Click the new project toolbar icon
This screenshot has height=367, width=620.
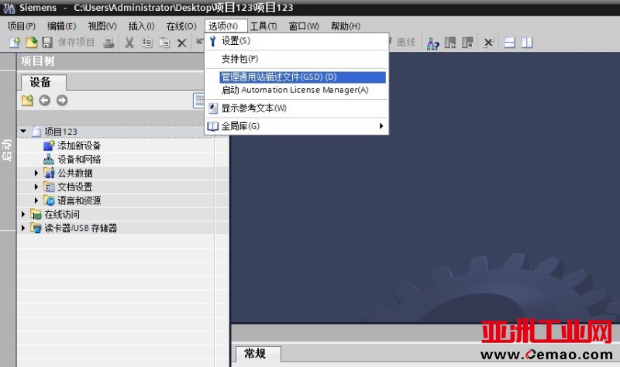(14, 43)
